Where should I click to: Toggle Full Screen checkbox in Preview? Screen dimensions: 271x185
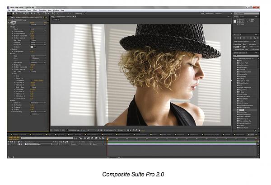(250, 49)
